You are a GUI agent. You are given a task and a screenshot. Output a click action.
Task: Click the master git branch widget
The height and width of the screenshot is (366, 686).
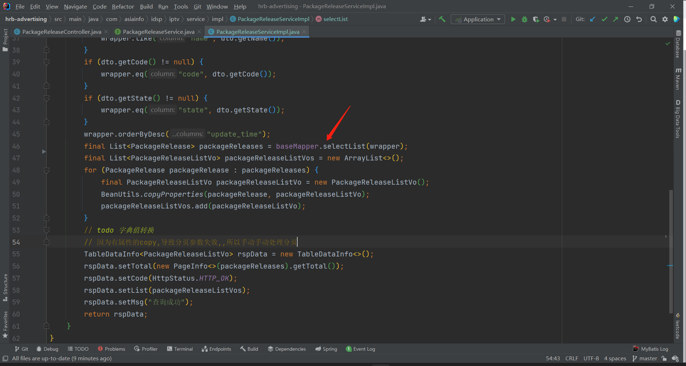click(645, 359)
